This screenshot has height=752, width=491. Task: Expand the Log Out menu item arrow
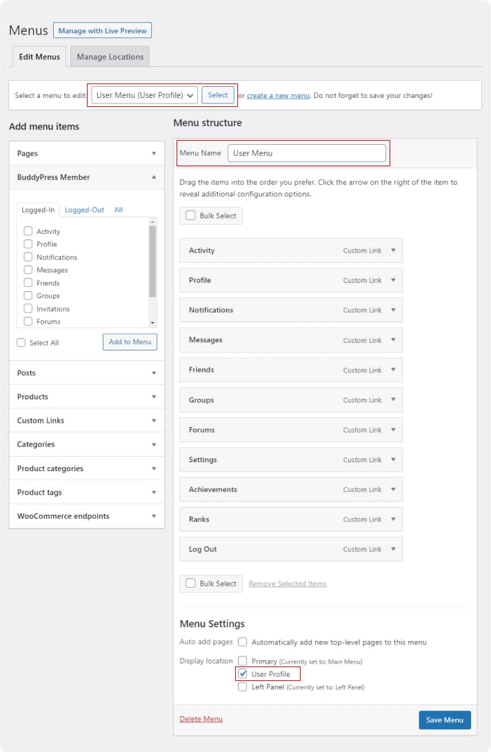(393, 549)
